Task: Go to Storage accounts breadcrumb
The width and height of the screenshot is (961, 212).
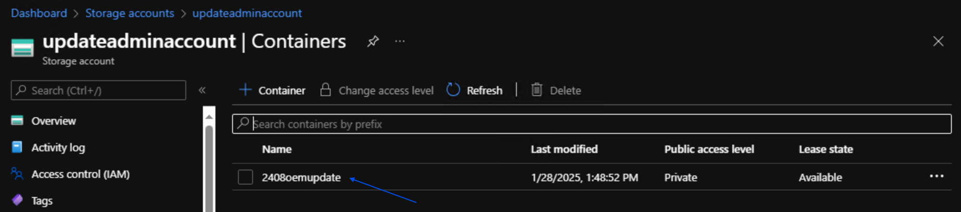Action: [x=130, y=13]
